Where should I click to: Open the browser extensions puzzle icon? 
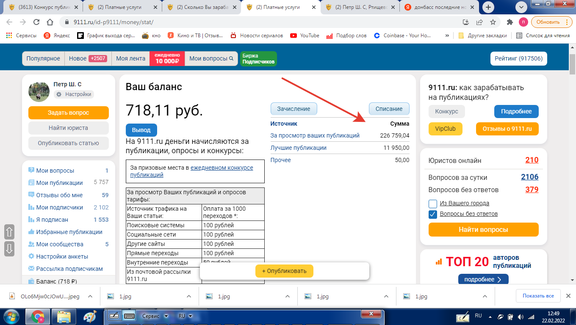point(510,22)
